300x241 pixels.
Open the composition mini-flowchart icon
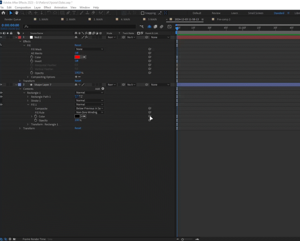(x=141, y=27)
